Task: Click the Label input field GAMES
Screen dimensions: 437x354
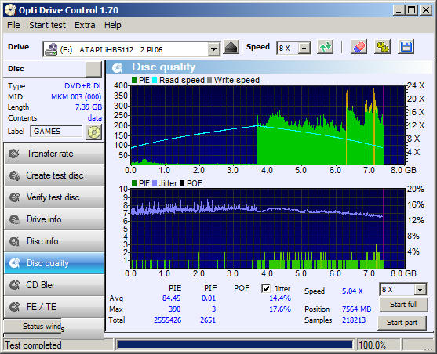Action: (x=56, y=132)
